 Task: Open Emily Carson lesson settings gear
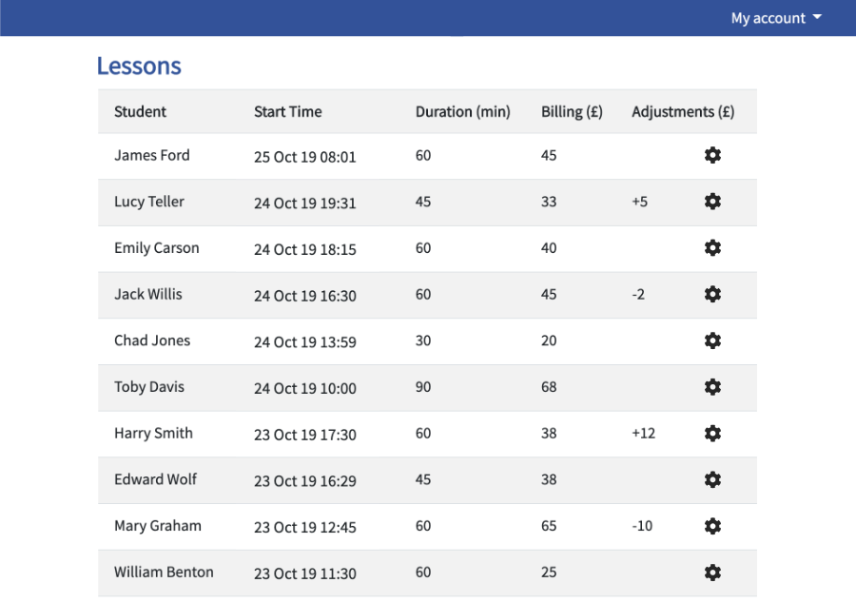(712, 248)
